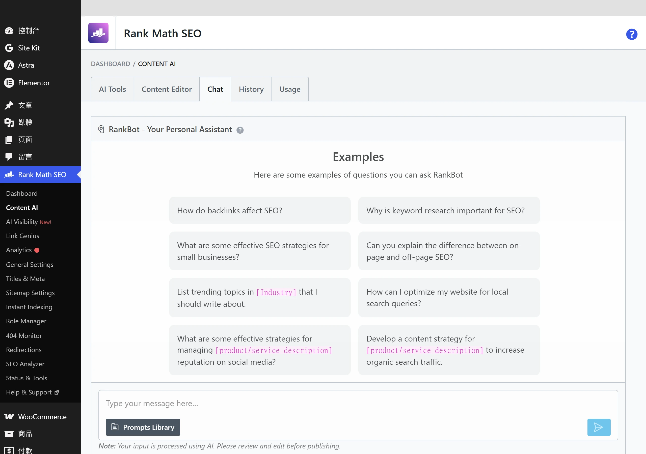This screenshot has height=454, width=646.
Task: Click the Rank Math SEO logo icon
Action: [x=98, y=33]
